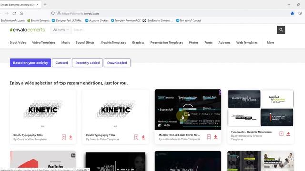Viewport: 305px width, 171px height.
Task: Open Accounts Cookies bookmark
Action: point(97,20)
